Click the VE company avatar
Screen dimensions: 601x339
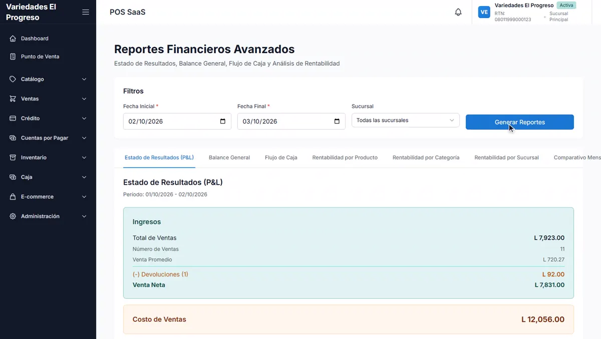tap(484, 12)
